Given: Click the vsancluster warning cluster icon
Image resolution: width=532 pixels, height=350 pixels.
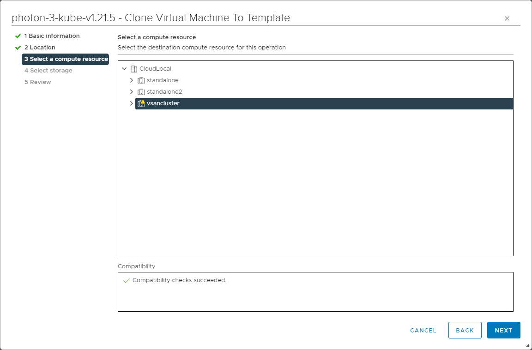Looking at the screenshot, I should pos(141,103).
